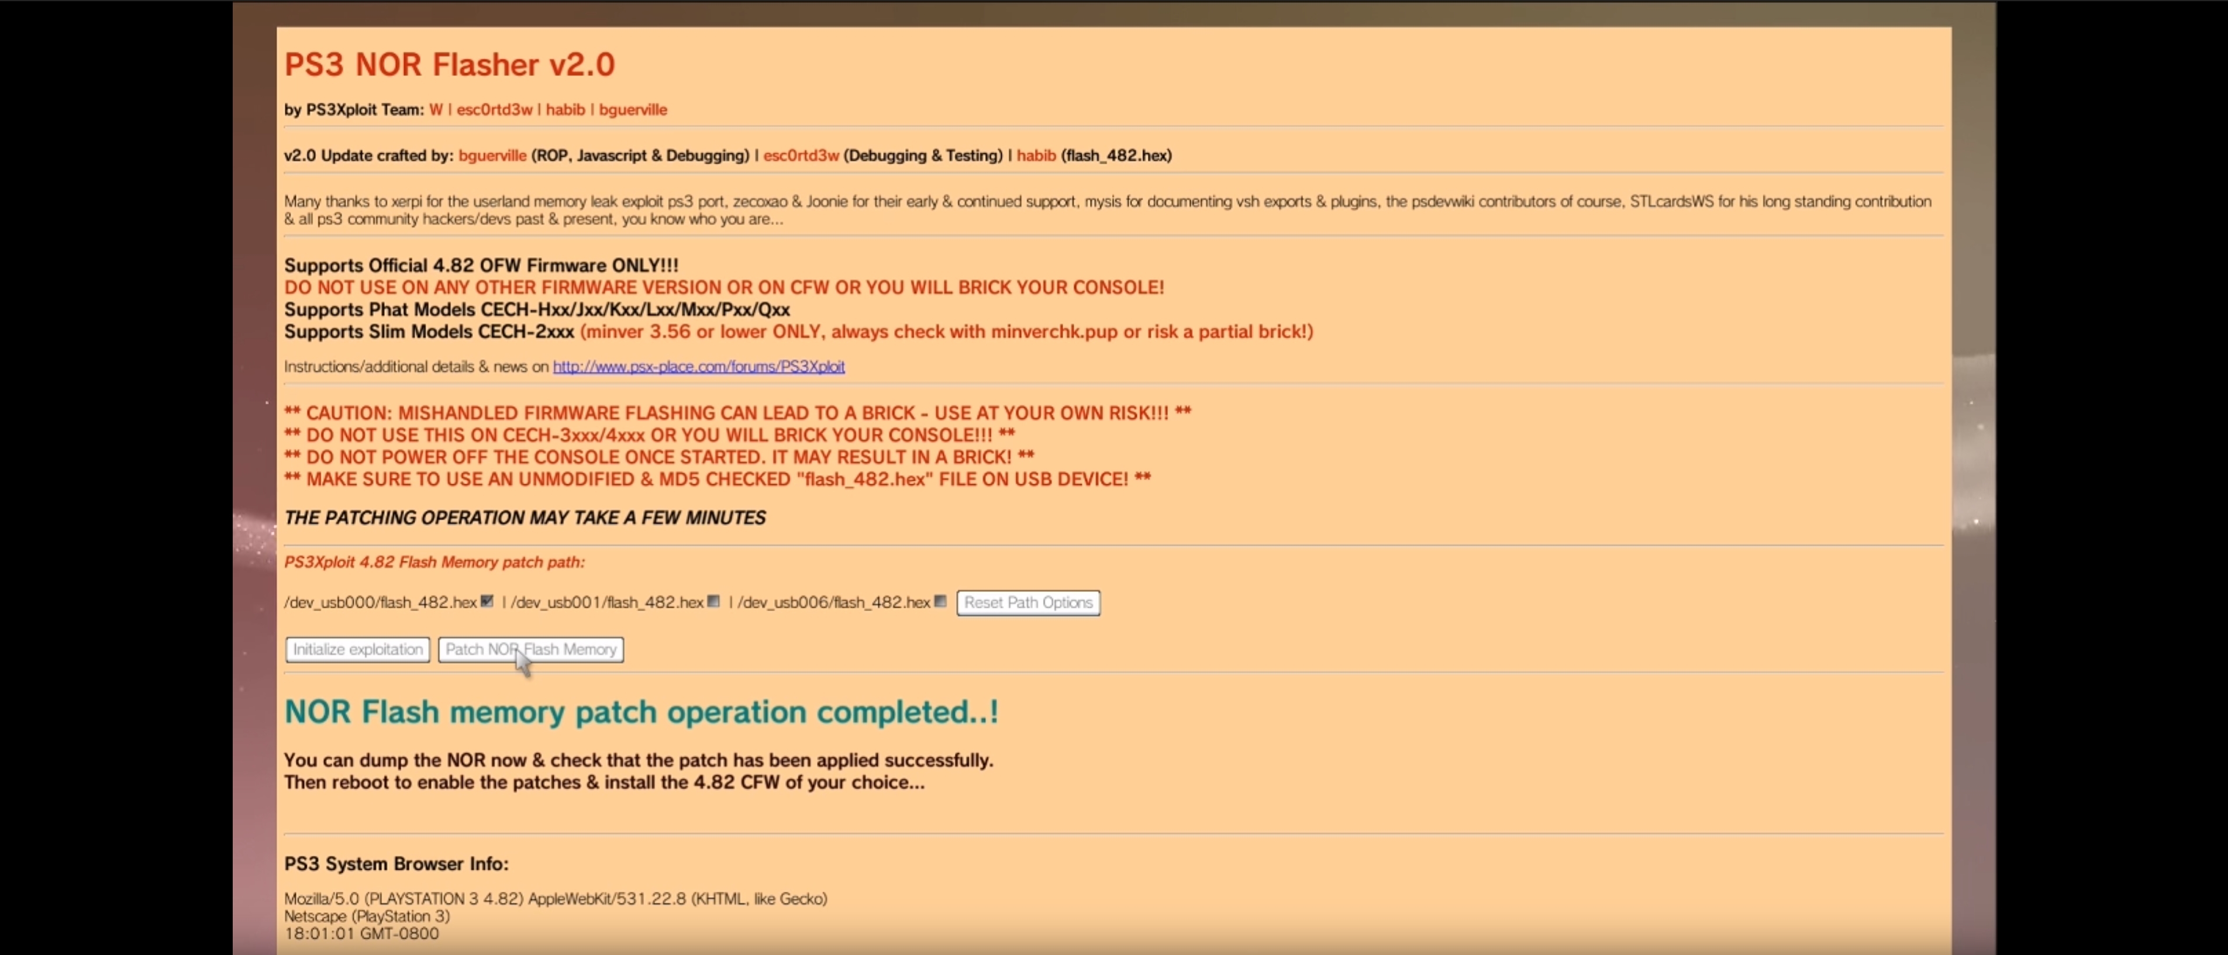Screen dimensions: 2228x955
Task: Click the PS3 System Browser Info heading
Action: click(396, 863)
